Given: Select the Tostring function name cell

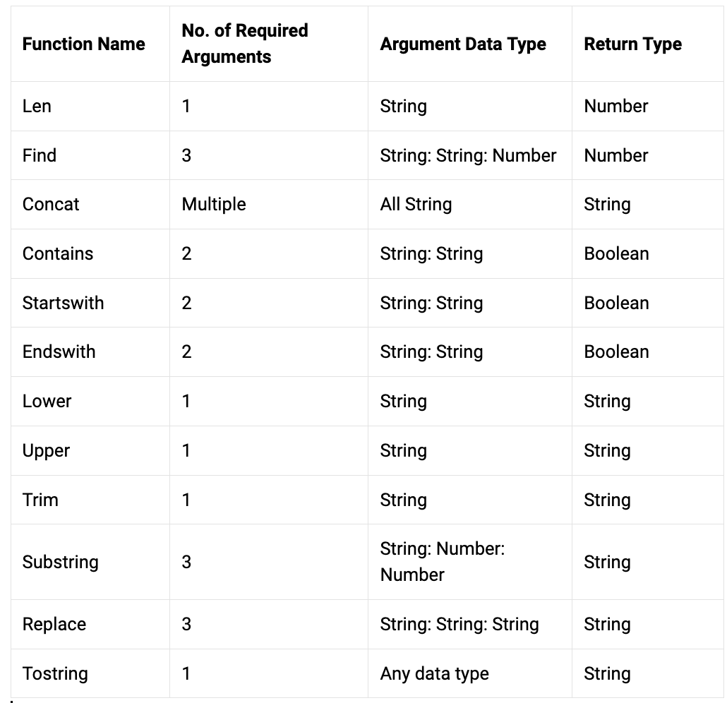Looking at the screenshot, I should (55, 673).
